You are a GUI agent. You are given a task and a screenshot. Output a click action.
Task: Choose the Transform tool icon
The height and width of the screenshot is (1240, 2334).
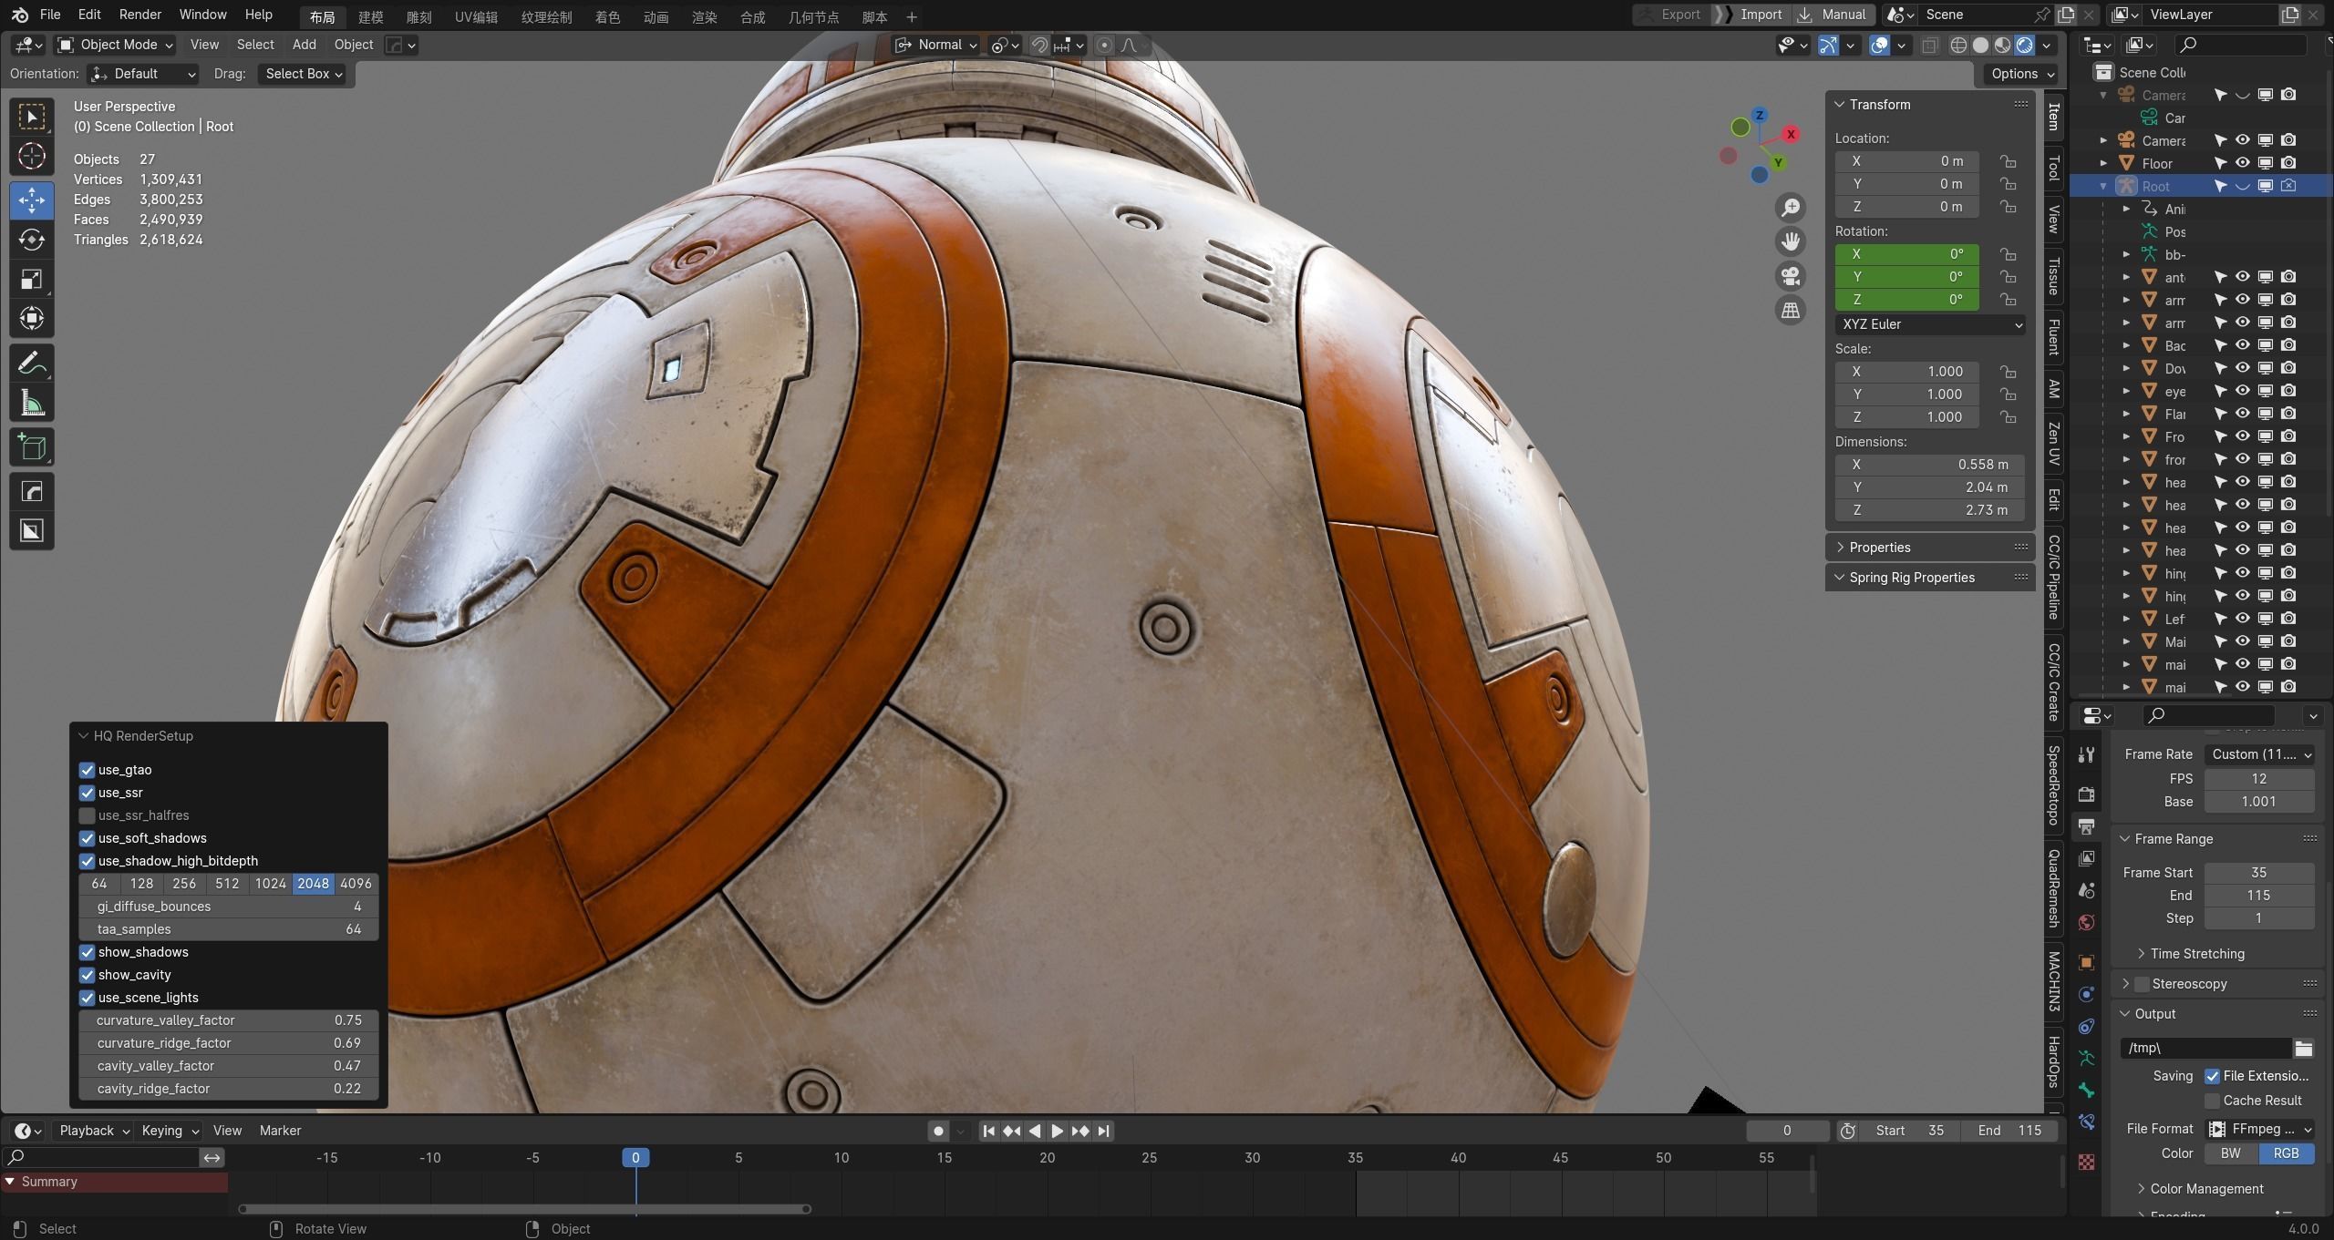tap(32, 318)
